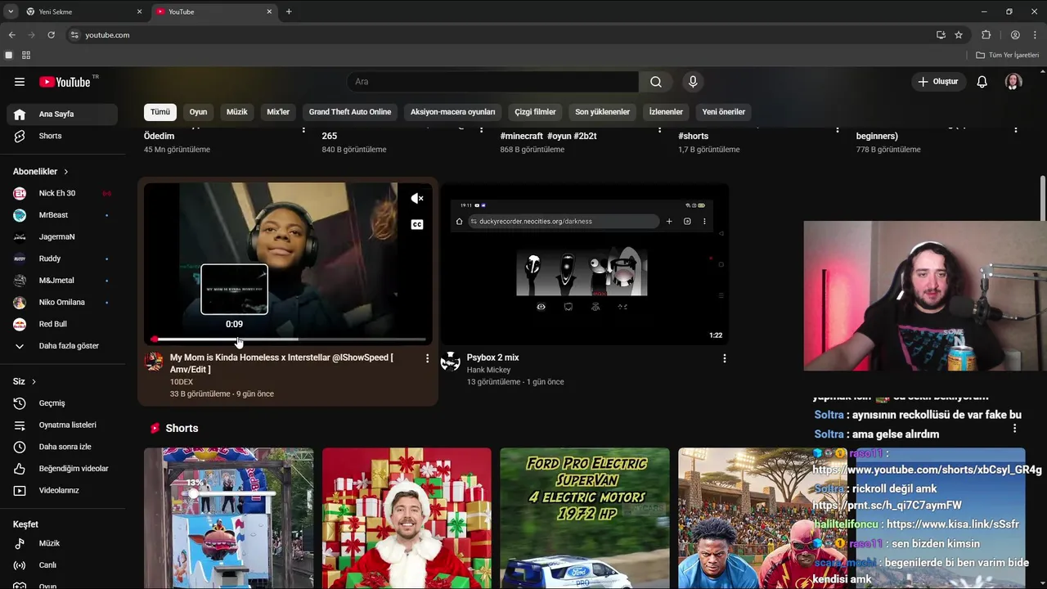The width and height of the screenshot is (1047, 589).
Task: Toggle CC captions on preview video
Action: 417,225
